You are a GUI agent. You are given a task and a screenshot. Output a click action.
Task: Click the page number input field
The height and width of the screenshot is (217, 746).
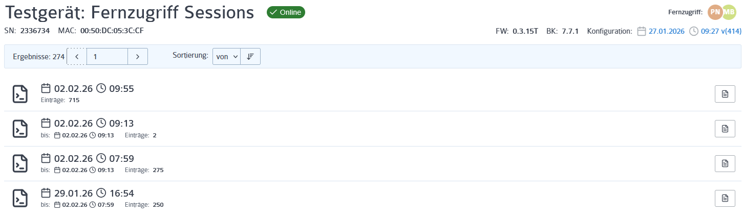pyautogui.click(x=107, y=57)
